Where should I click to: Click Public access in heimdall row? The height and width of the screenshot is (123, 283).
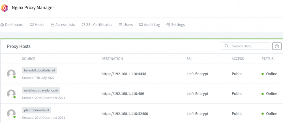click(x=237, y=74)
